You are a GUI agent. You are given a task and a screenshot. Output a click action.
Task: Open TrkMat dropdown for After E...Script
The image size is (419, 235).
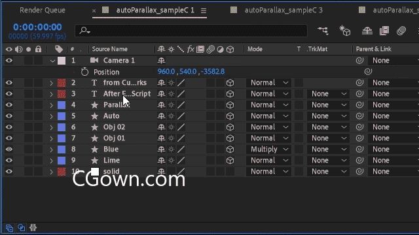(x=328, y=94)
